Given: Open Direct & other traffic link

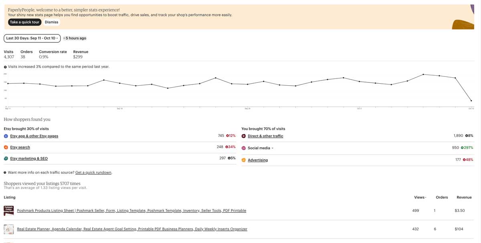Looking at the screenshot, I should (x=265, y=136).
